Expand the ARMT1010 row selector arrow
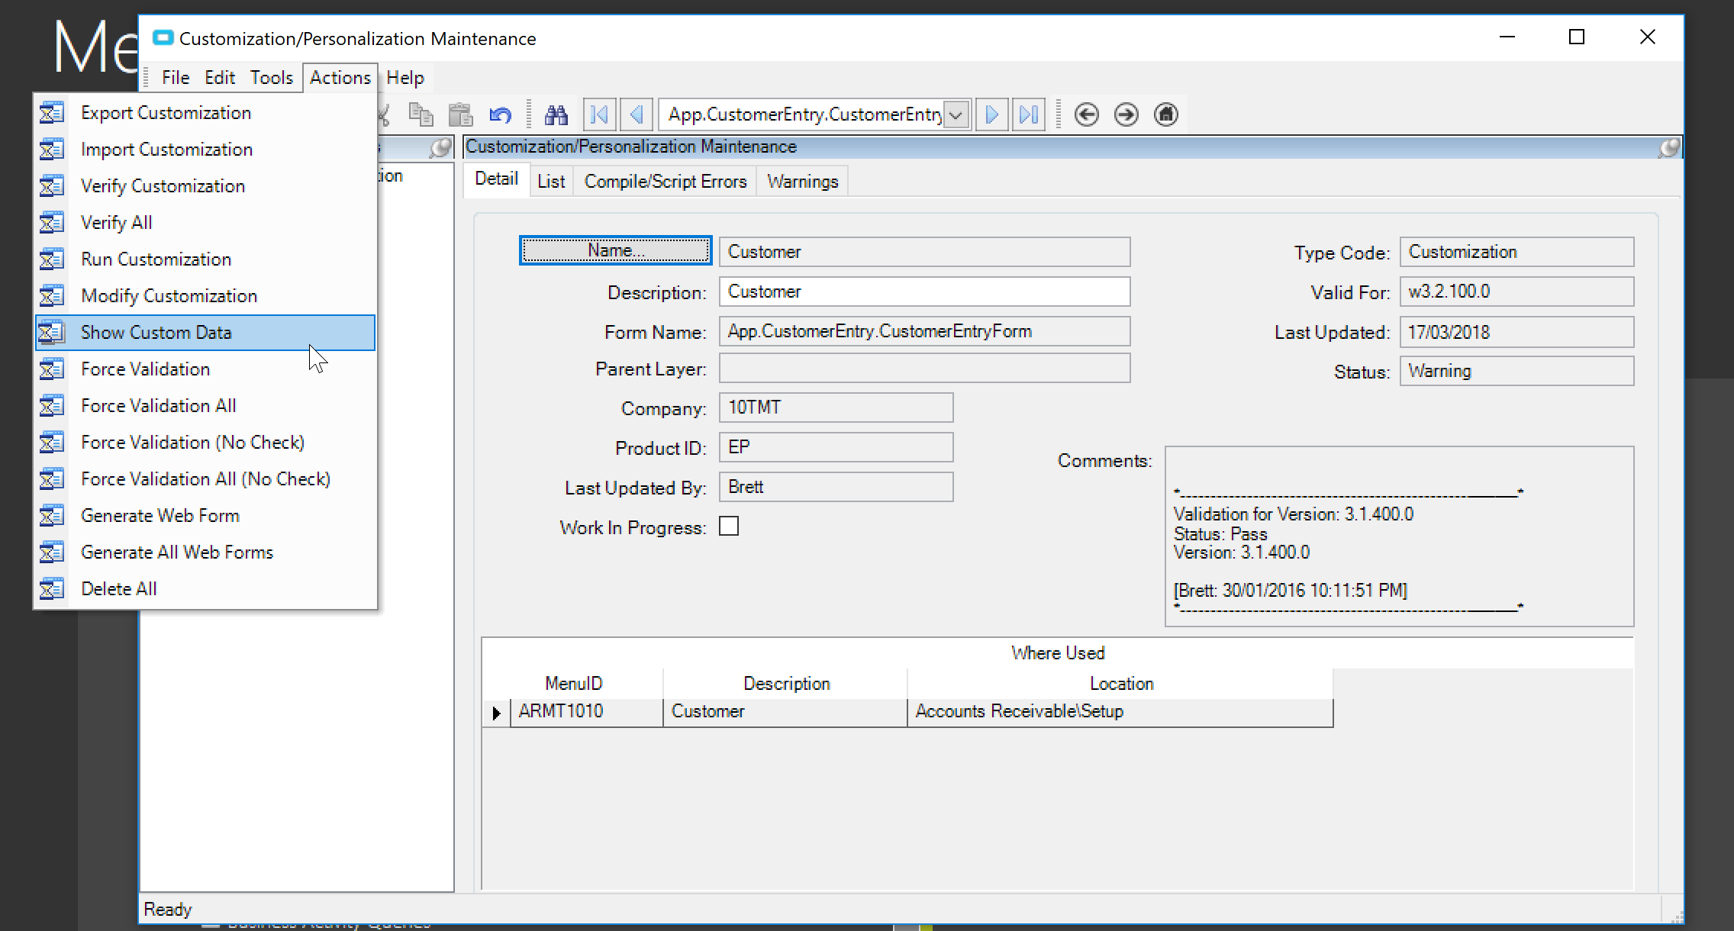 click(x=496, y=713)
